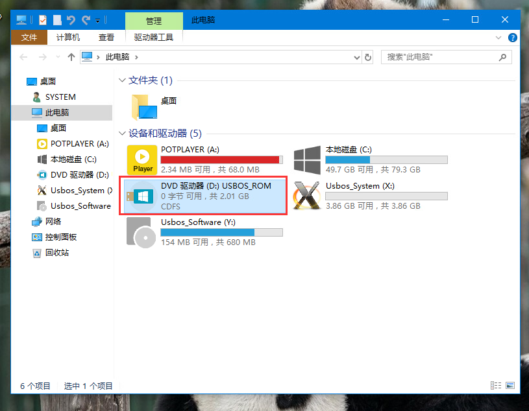The width and height of the screenshot is (529, 411).
Task: Expand the ribbon using the chevron
Action: point(498,38)
